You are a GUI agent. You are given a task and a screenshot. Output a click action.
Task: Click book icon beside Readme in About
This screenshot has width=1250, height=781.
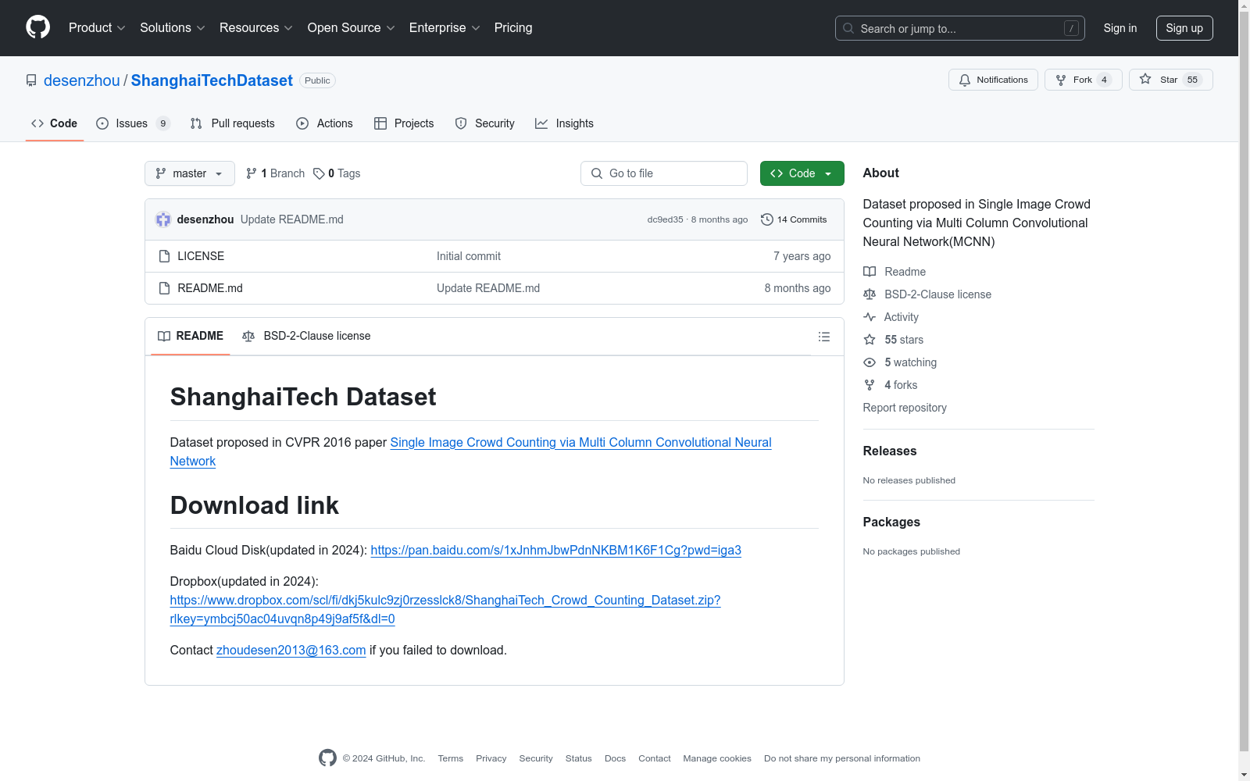coord(870,272)
